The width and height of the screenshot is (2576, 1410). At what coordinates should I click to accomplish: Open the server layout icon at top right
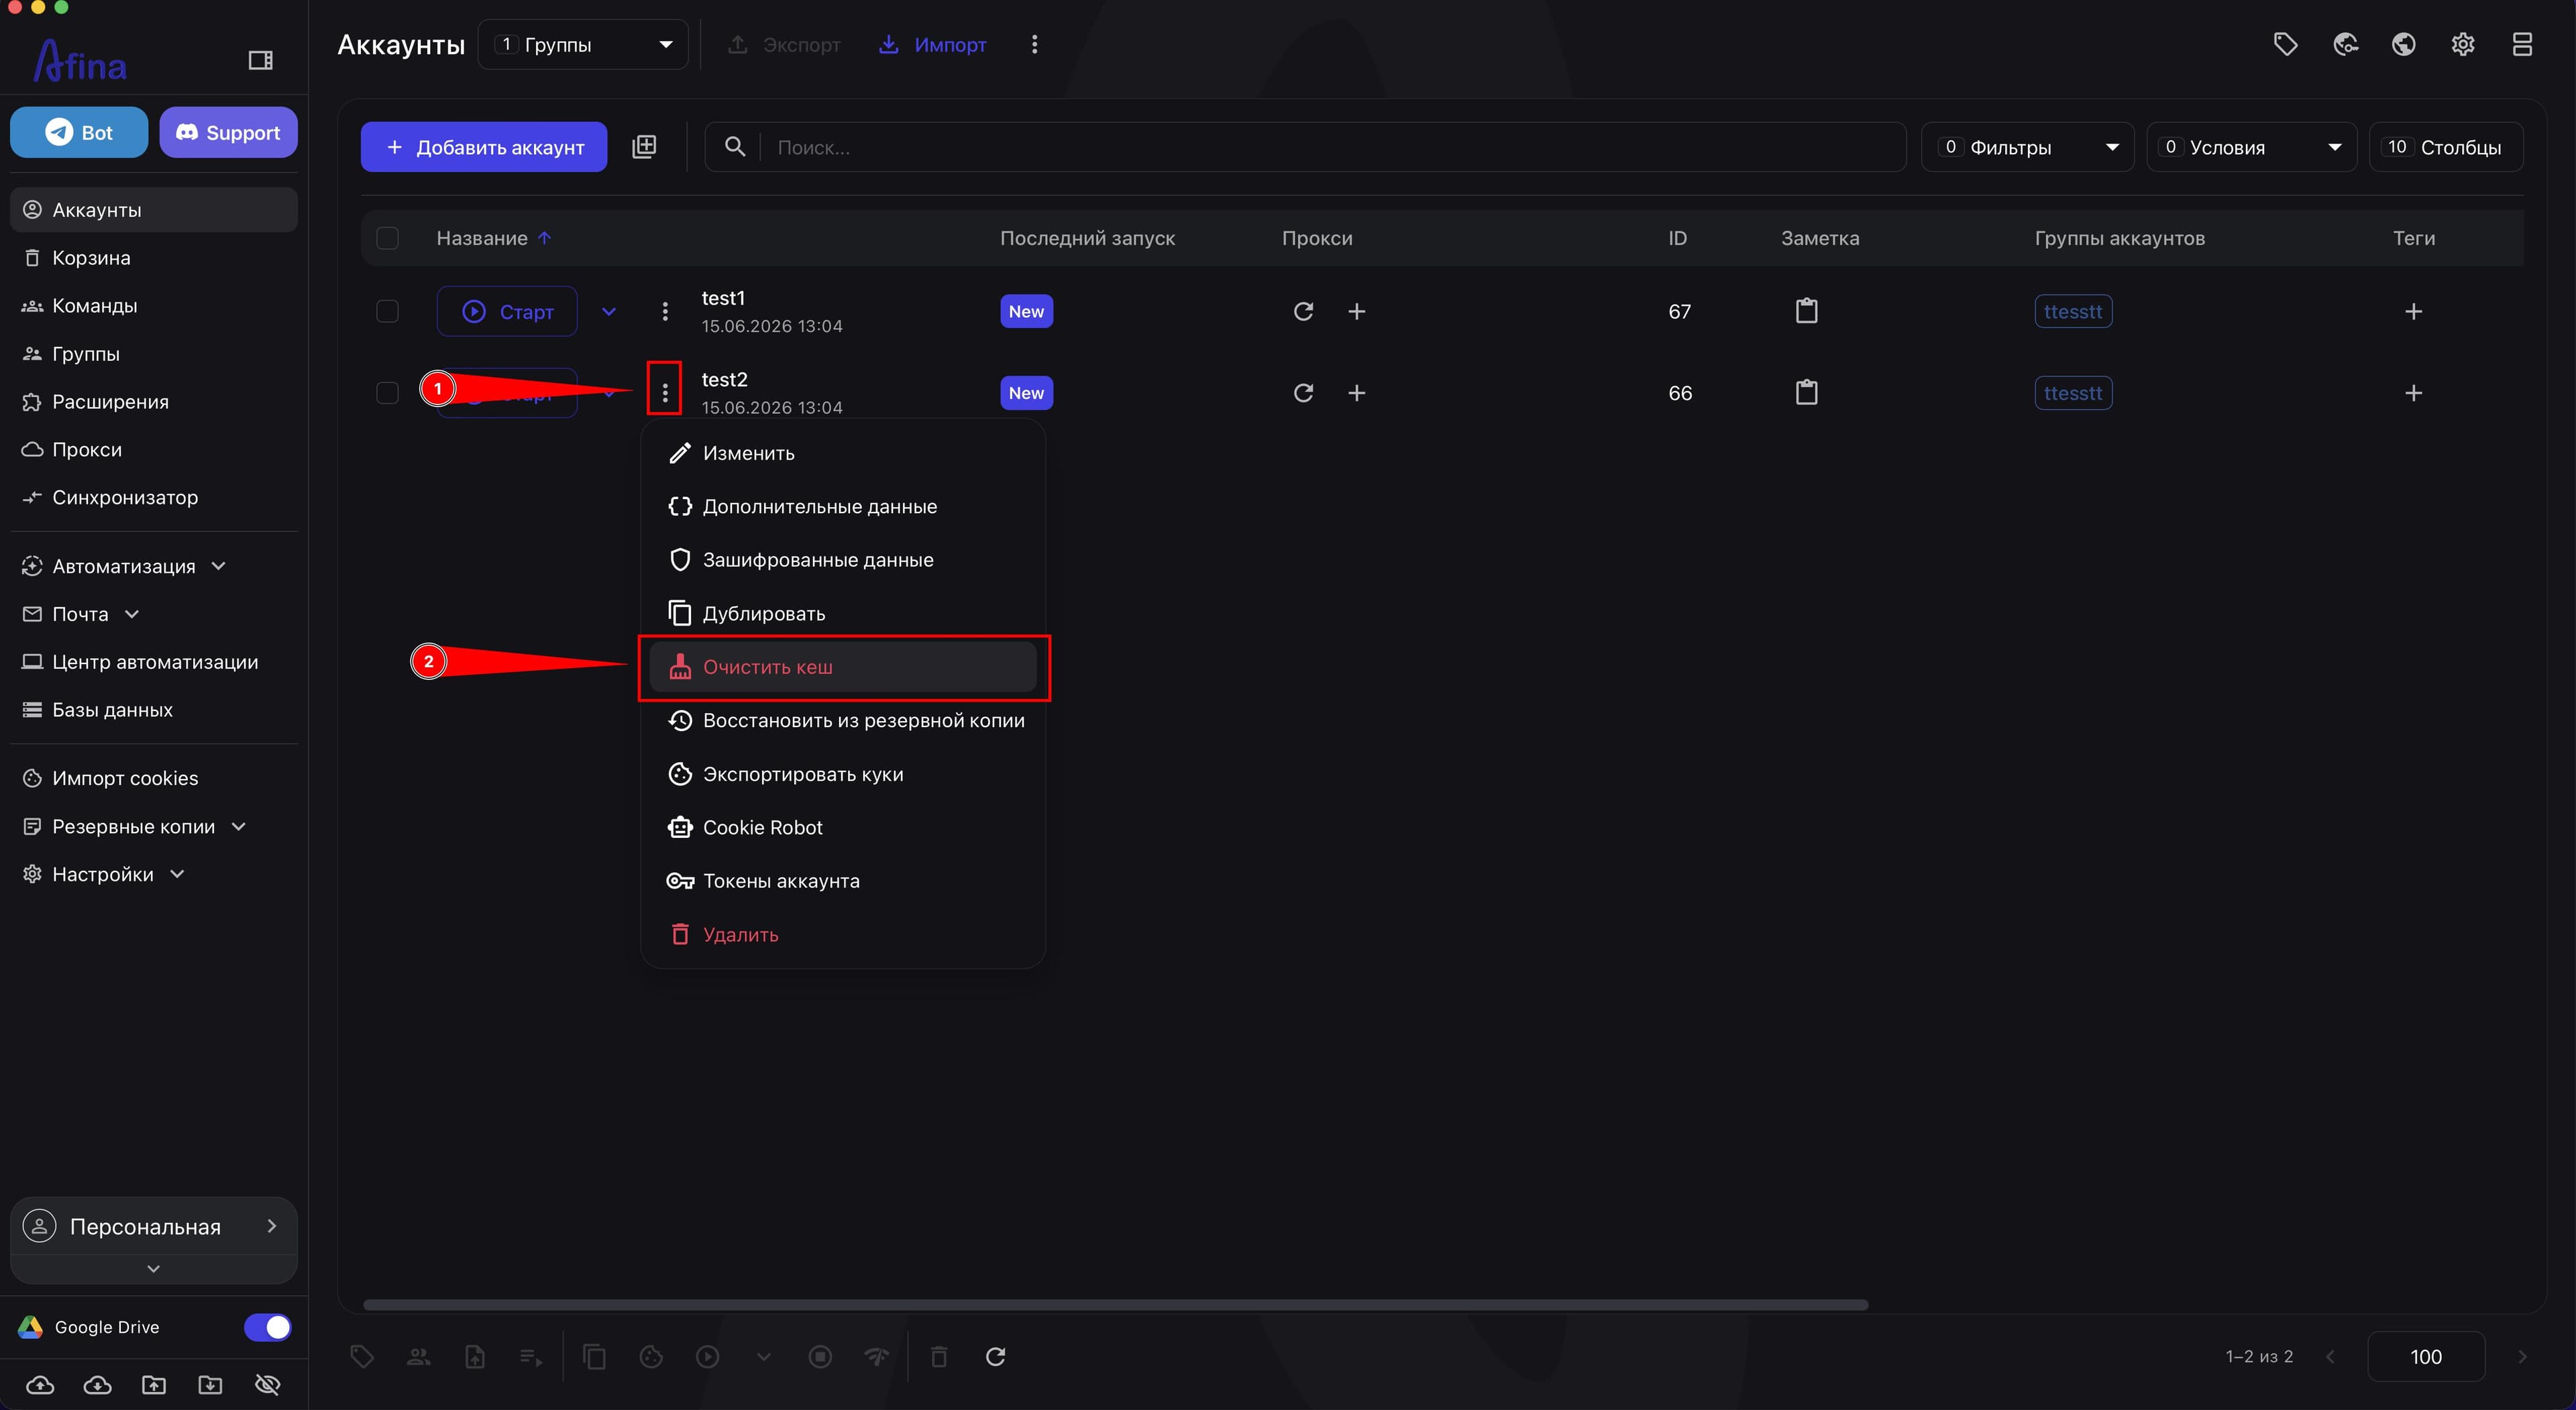[x=2522, y=44]
